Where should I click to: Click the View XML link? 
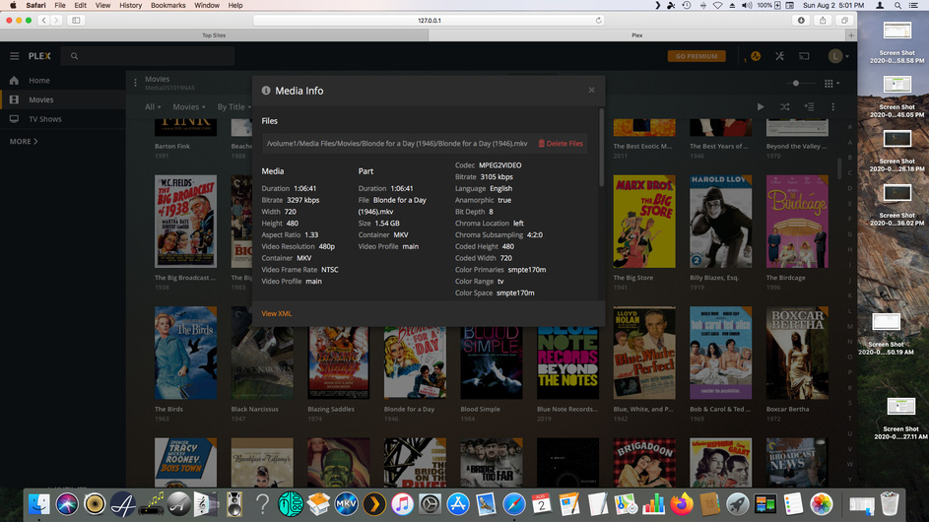click(276, 313)
